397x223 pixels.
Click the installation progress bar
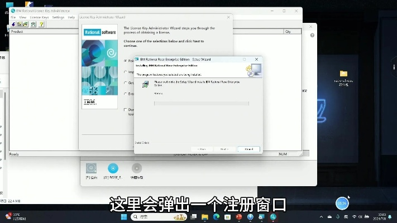[201, 103]
